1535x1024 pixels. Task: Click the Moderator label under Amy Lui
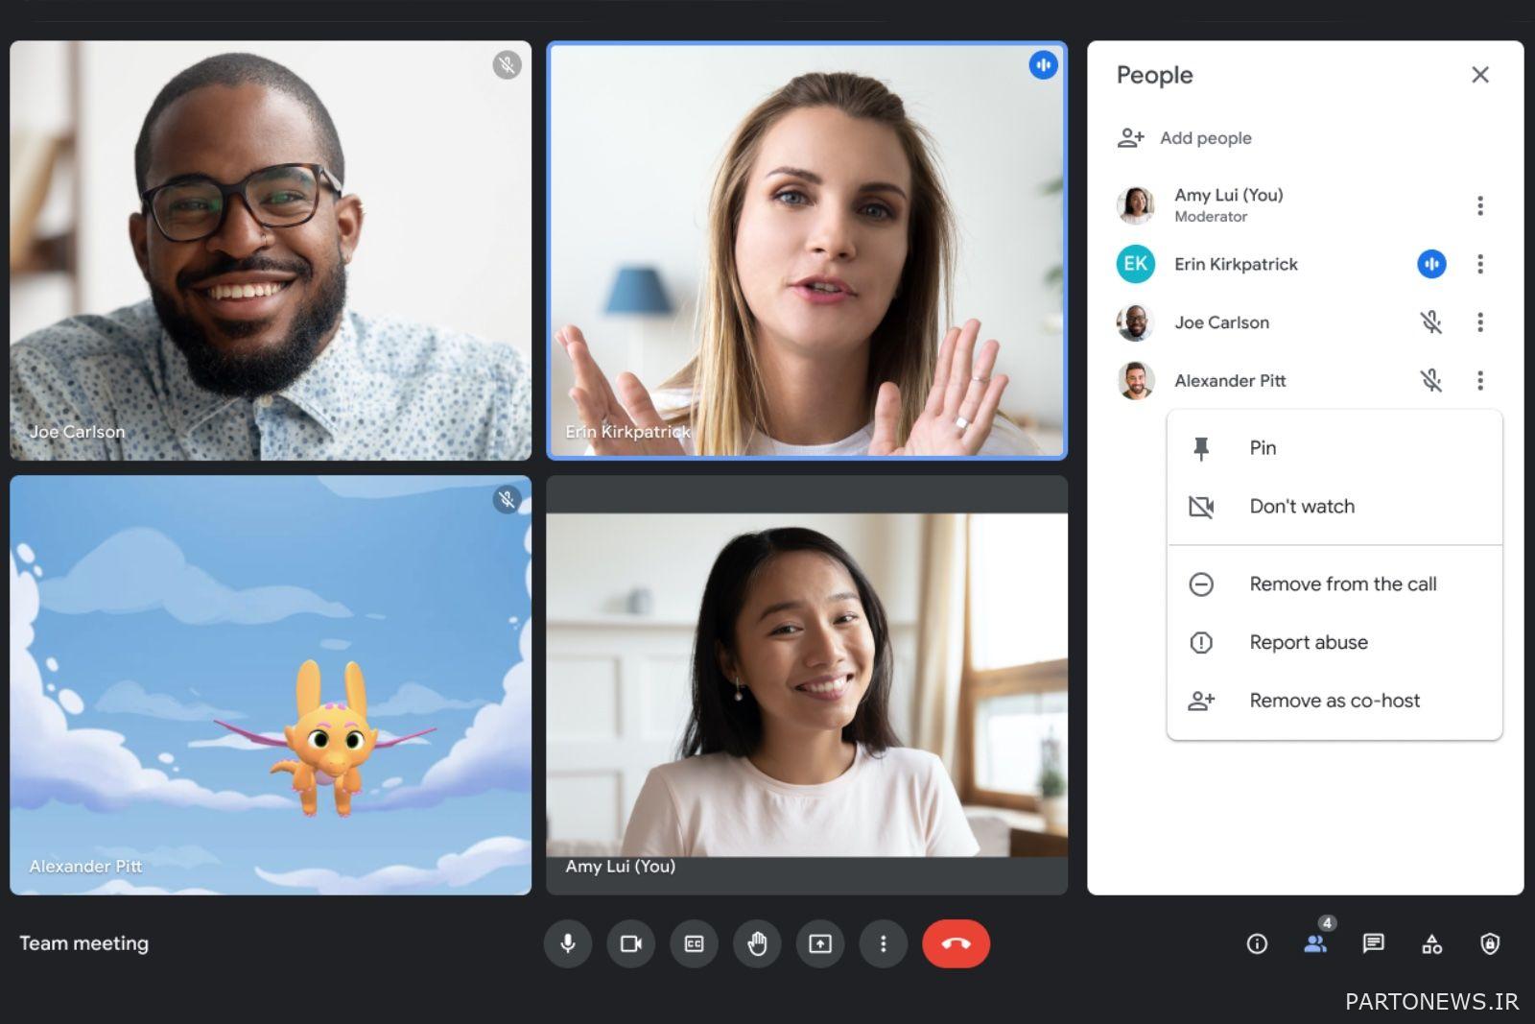(x=1211, y=217)
